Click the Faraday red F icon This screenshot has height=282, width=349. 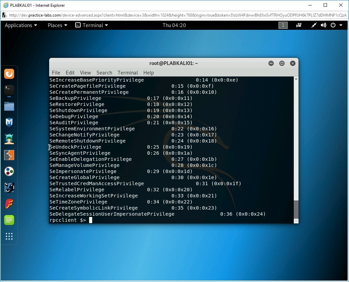(x=9, y=204)
